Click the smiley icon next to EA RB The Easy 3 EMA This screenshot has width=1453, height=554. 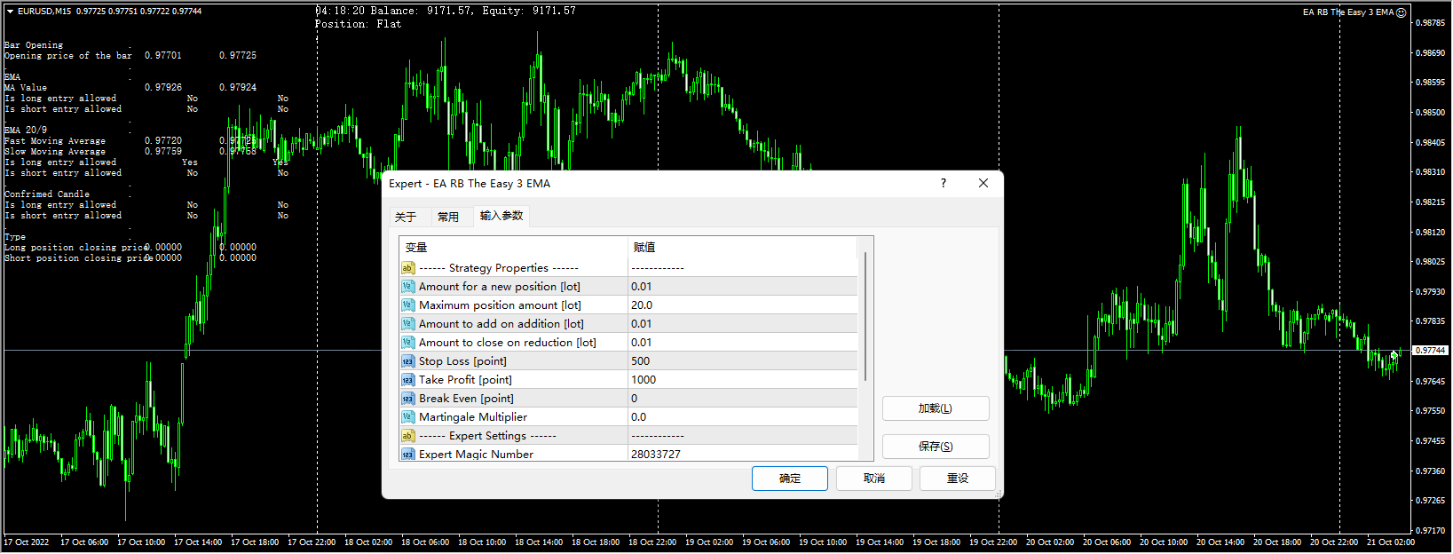click(1401, 12)
